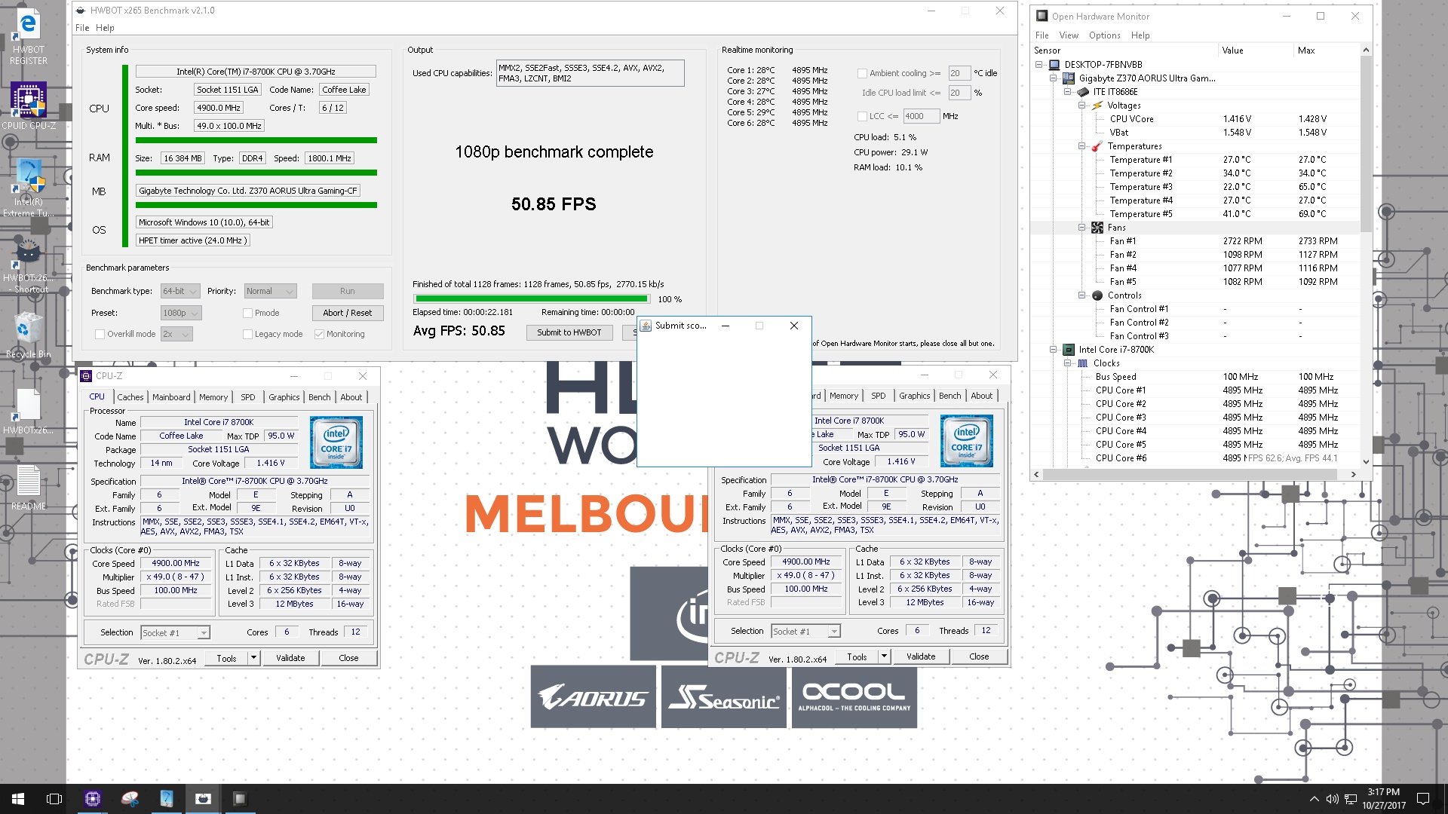This screenshot has width=1448, height=814.
Task: Open View menu in Open Hardware Monitor
Action: point(1069,35)
